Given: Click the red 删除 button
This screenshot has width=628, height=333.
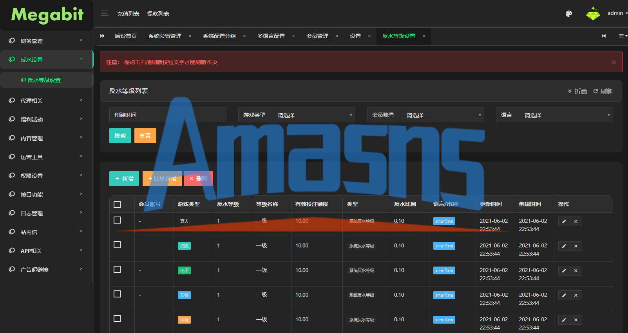Looking at the screenshot, I should point(198,179).
